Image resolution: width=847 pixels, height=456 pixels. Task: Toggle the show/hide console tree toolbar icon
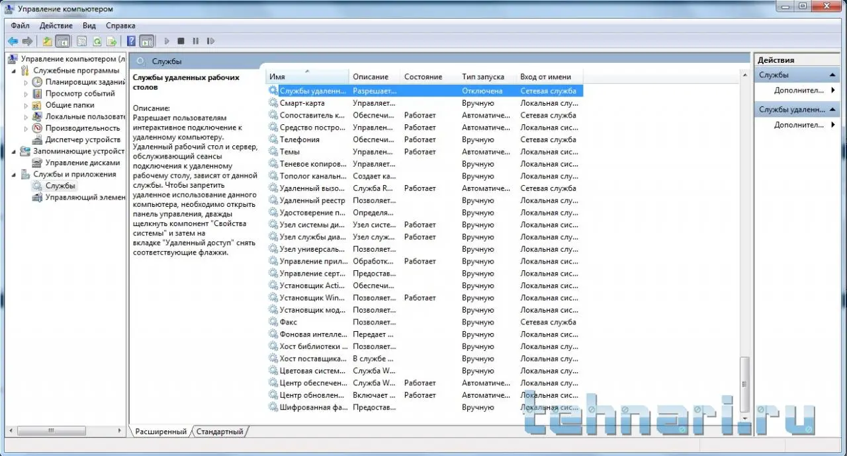click(63, 41)
